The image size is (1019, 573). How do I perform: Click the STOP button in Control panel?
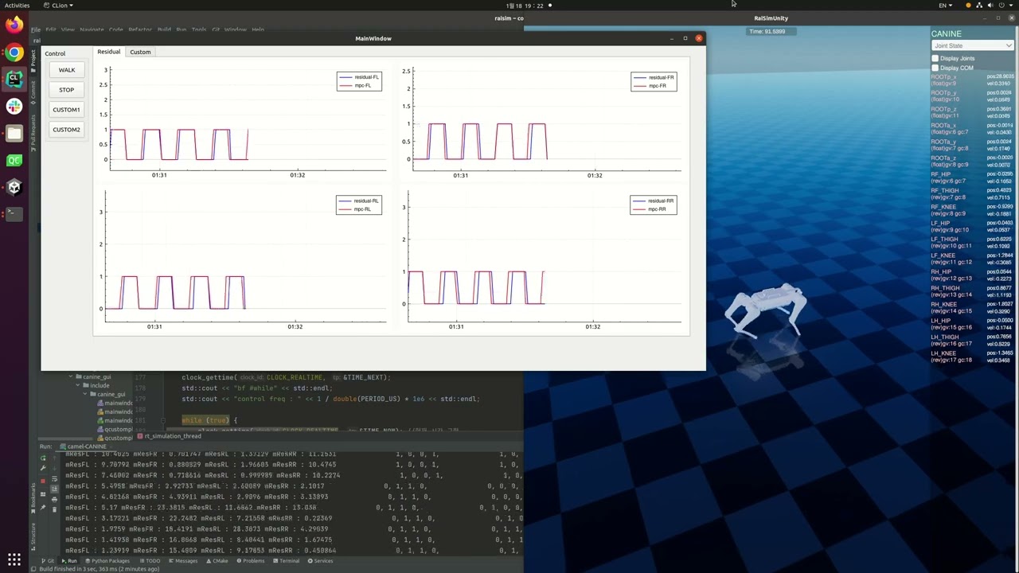pos(66,90)
